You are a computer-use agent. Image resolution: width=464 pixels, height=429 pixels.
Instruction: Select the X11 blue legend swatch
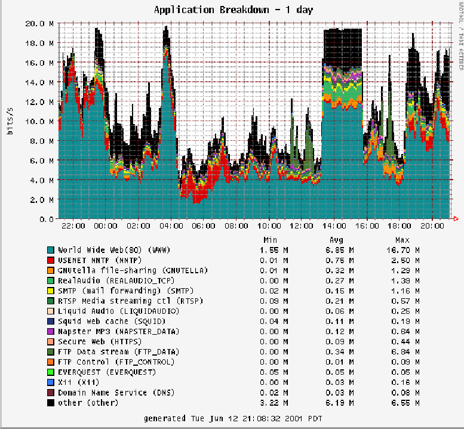click(x=52, y=382)
